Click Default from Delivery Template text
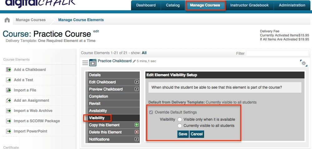This screenshot has height=149, width=312. (x=202, y=102)
